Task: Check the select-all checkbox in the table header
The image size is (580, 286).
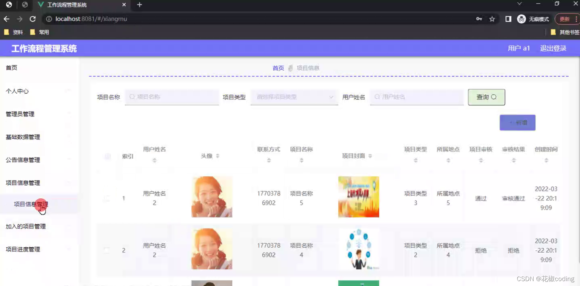Action: pyautogui.click(x=107, y=156)
